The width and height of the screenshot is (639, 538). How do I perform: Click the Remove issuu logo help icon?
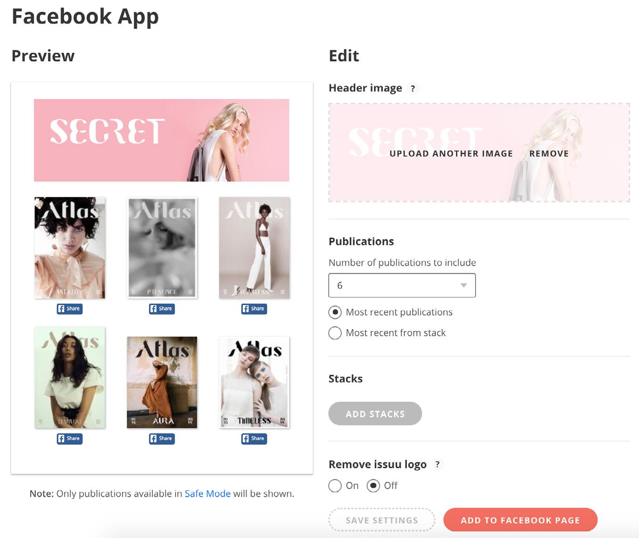click(437, 464)
